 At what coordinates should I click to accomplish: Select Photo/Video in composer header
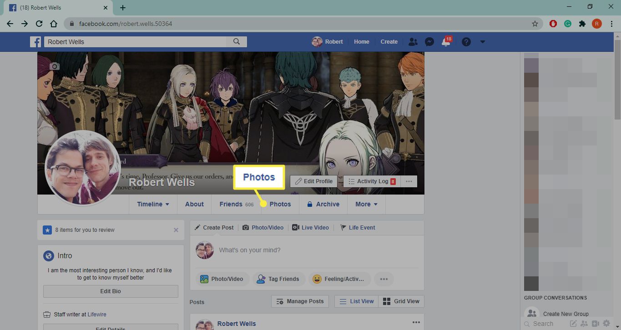point(263,228)
